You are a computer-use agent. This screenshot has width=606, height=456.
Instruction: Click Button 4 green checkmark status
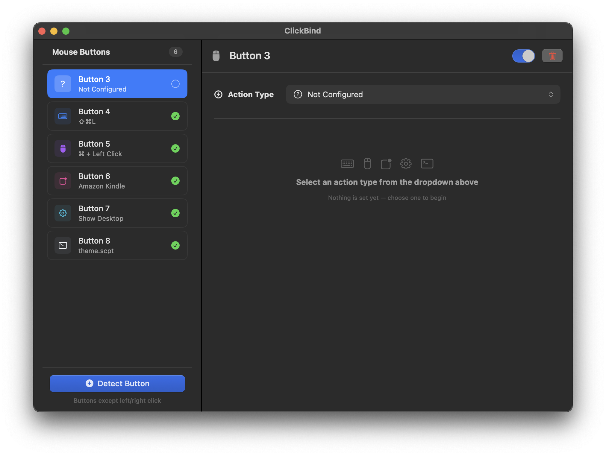click(x=175, y=116)
